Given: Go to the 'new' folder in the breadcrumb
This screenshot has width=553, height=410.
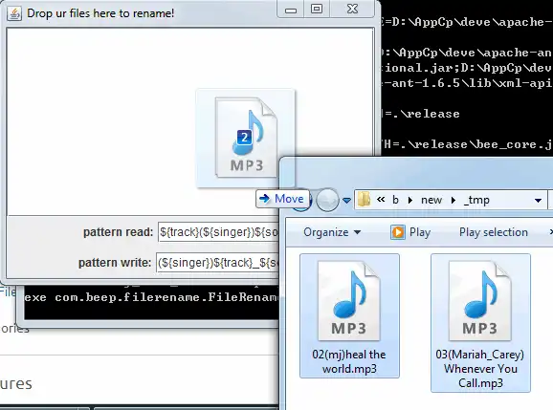Looking at the screenshot, I should pos(431,200).
